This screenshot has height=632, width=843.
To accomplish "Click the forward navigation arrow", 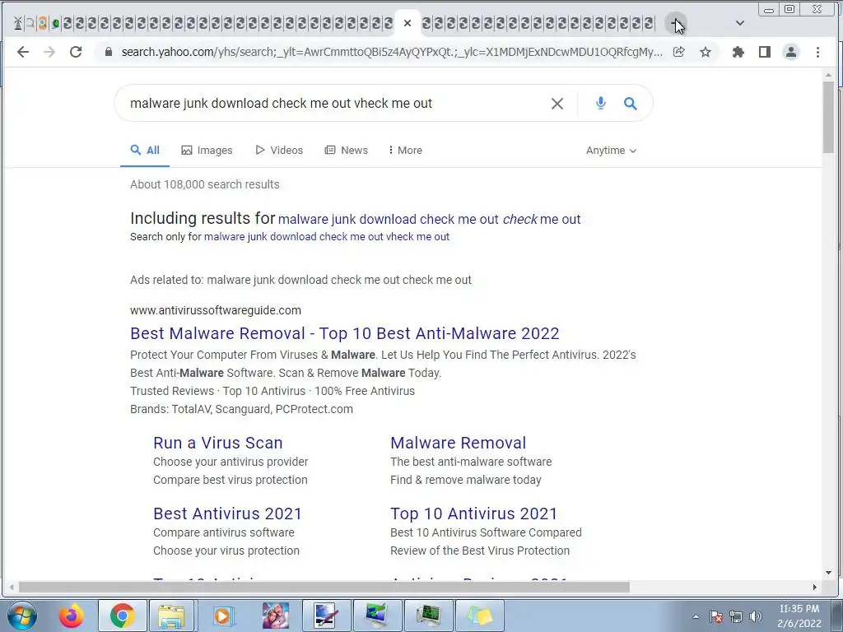I will pos(49,52).
